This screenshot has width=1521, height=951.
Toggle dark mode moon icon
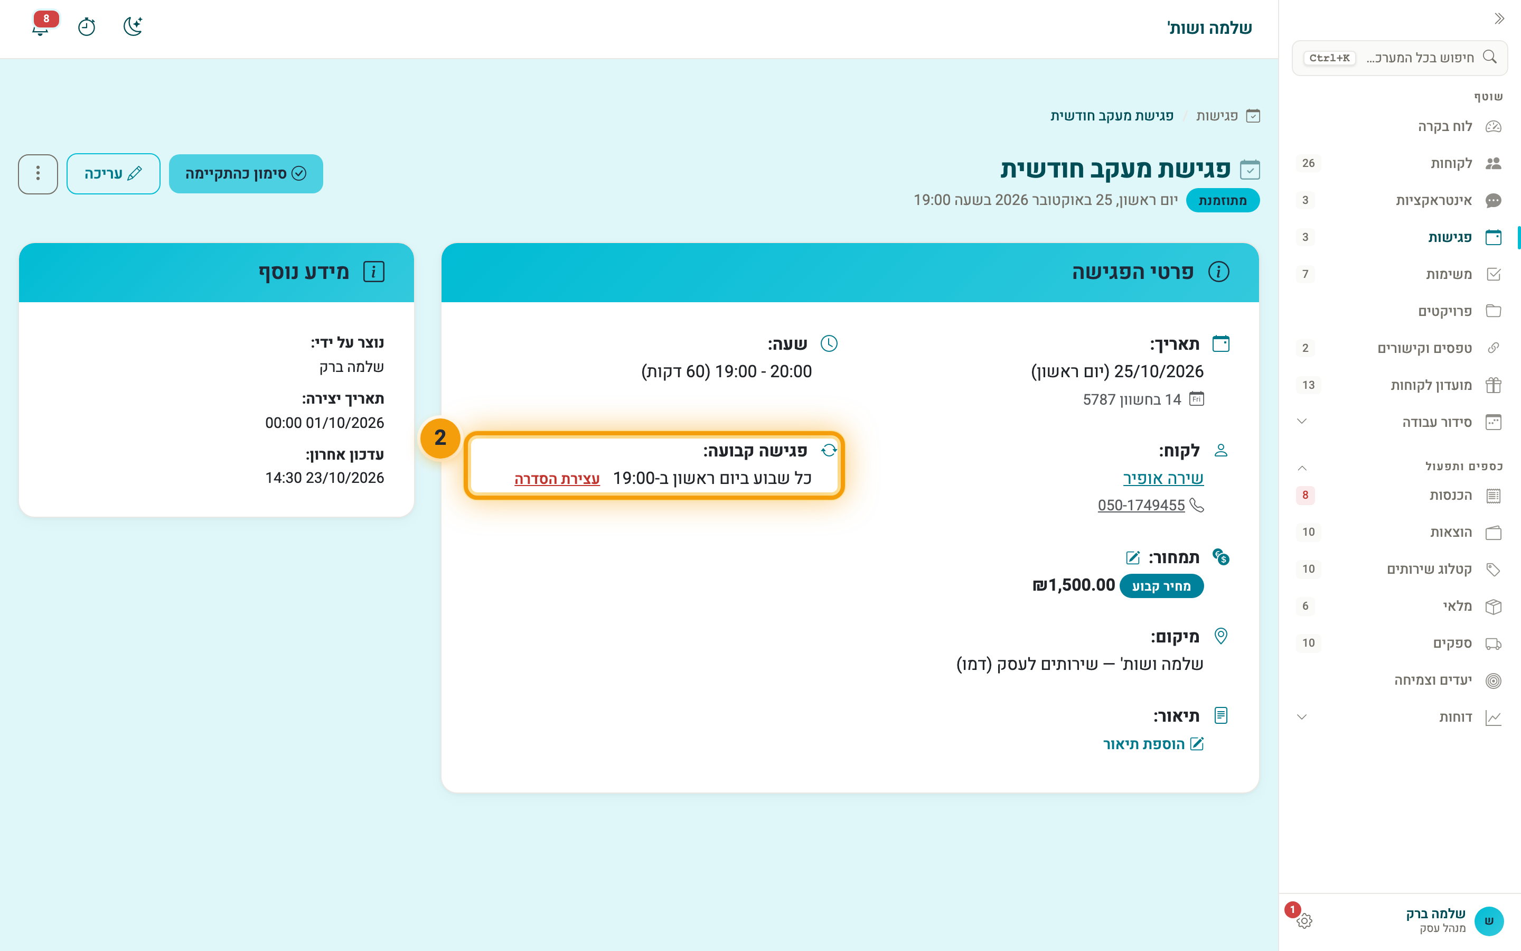click(133, 26)
